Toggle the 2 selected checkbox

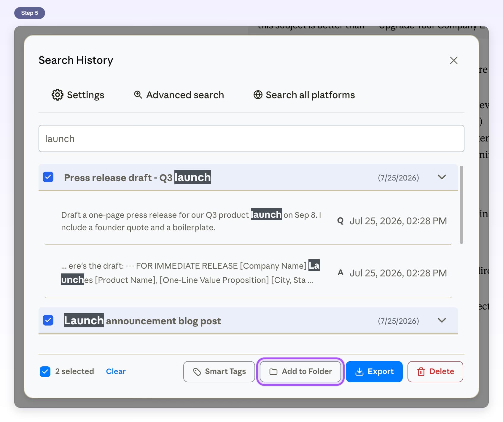tap(45, 372)
